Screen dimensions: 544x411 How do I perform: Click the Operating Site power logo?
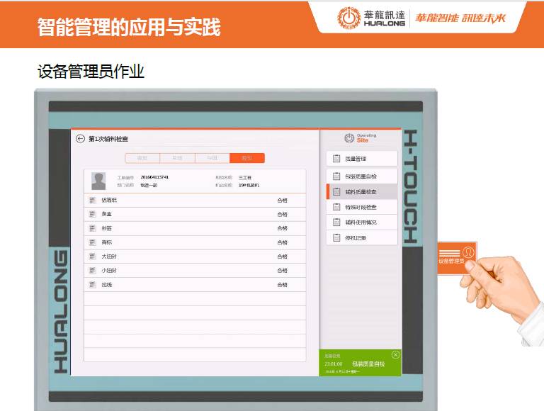[x=349, y=138]
